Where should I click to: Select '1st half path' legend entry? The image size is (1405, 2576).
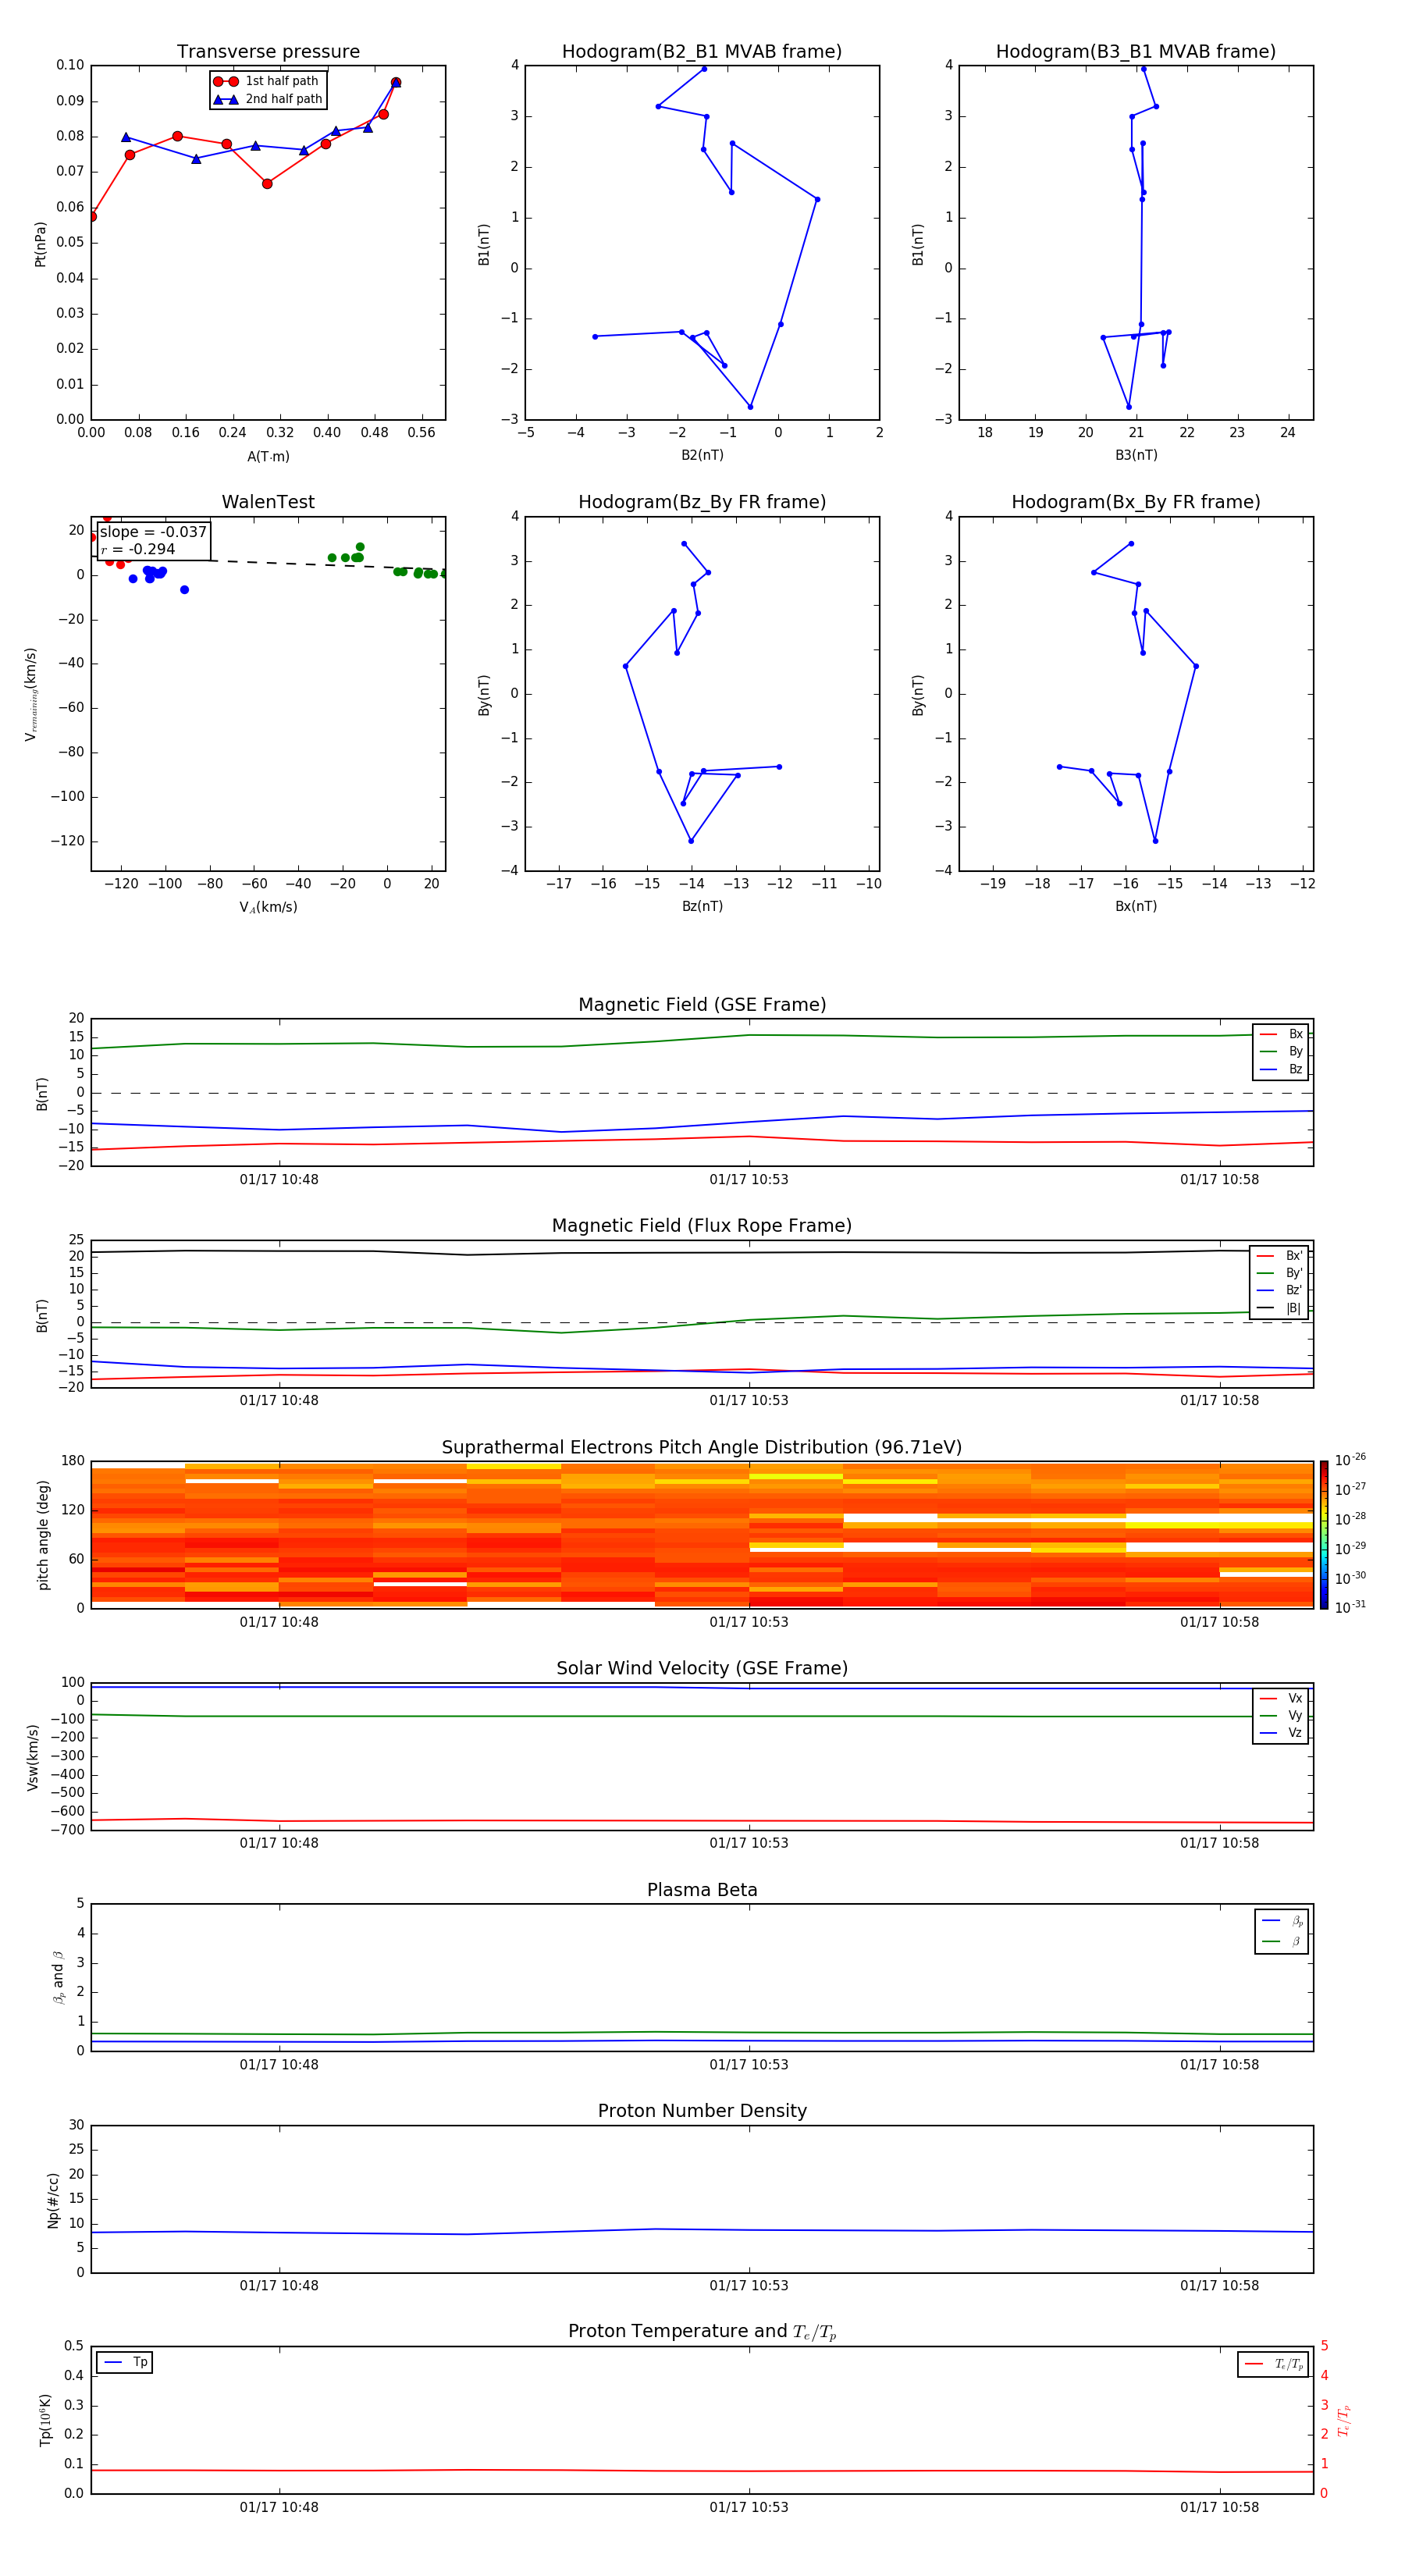point(266,81)
